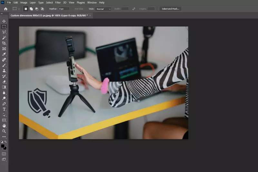
Task: Open the Style dropdown set to Normal
Action: (x=103, y=9)
